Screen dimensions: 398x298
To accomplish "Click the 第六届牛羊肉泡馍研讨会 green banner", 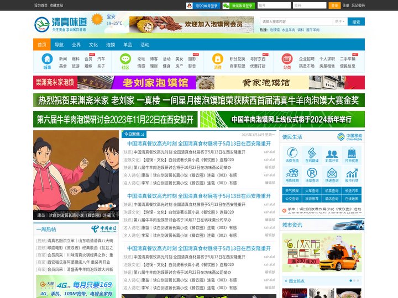I will pyautogui.click(x=115, y=119).
